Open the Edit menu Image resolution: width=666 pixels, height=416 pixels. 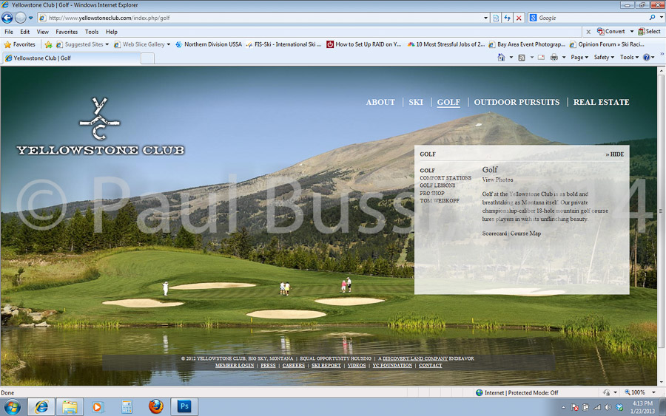[24, 32]
